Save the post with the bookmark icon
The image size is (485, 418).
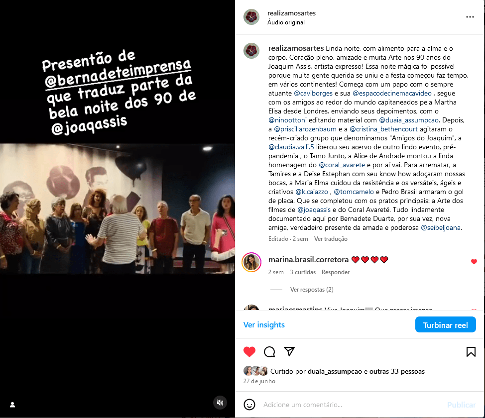click(x=471, y=352)
